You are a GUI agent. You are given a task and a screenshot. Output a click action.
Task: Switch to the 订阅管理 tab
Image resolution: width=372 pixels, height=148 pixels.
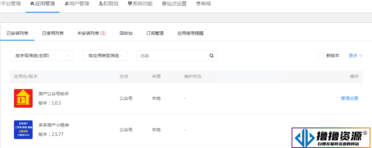[x=155, y=34]
